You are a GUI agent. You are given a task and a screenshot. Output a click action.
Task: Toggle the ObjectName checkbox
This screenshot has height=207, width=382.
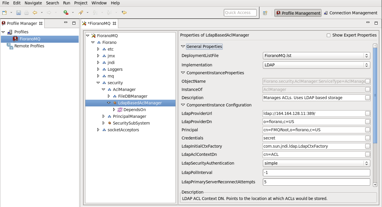click(x=368, y=81)
